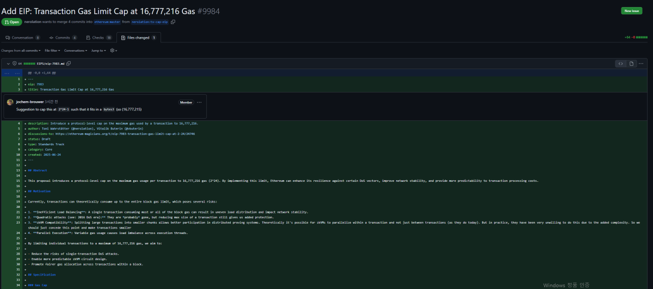This screenshot has height=289, width=653.
Task: Open file options three-dot menu
Action: tap(642, 64)
